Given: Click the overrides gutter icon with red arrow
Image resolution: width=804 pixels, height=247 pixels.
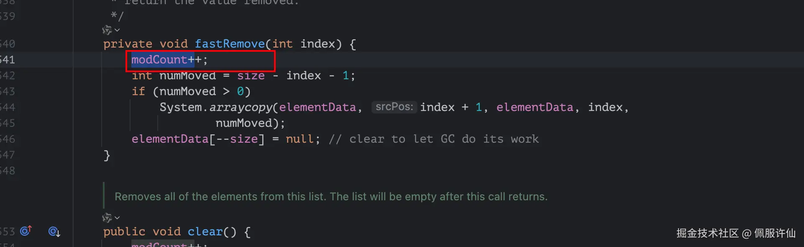Looking at the screenshot, I should tap(26, 231).
